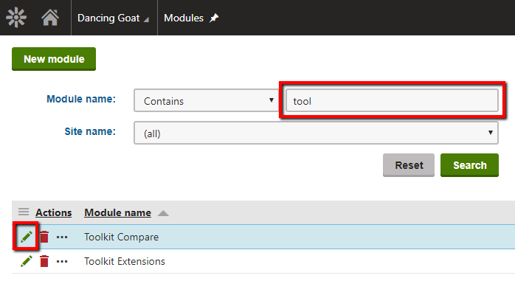Pin the Modules application
The height and width of the screenshot is (281, 515).
[214, 18]
